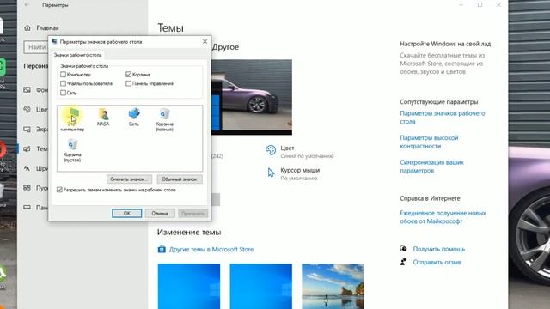The height and width of the screenshot is (309, 550).
Task: Click the back arrow in the Параметры window
Action: click(27, 5)
